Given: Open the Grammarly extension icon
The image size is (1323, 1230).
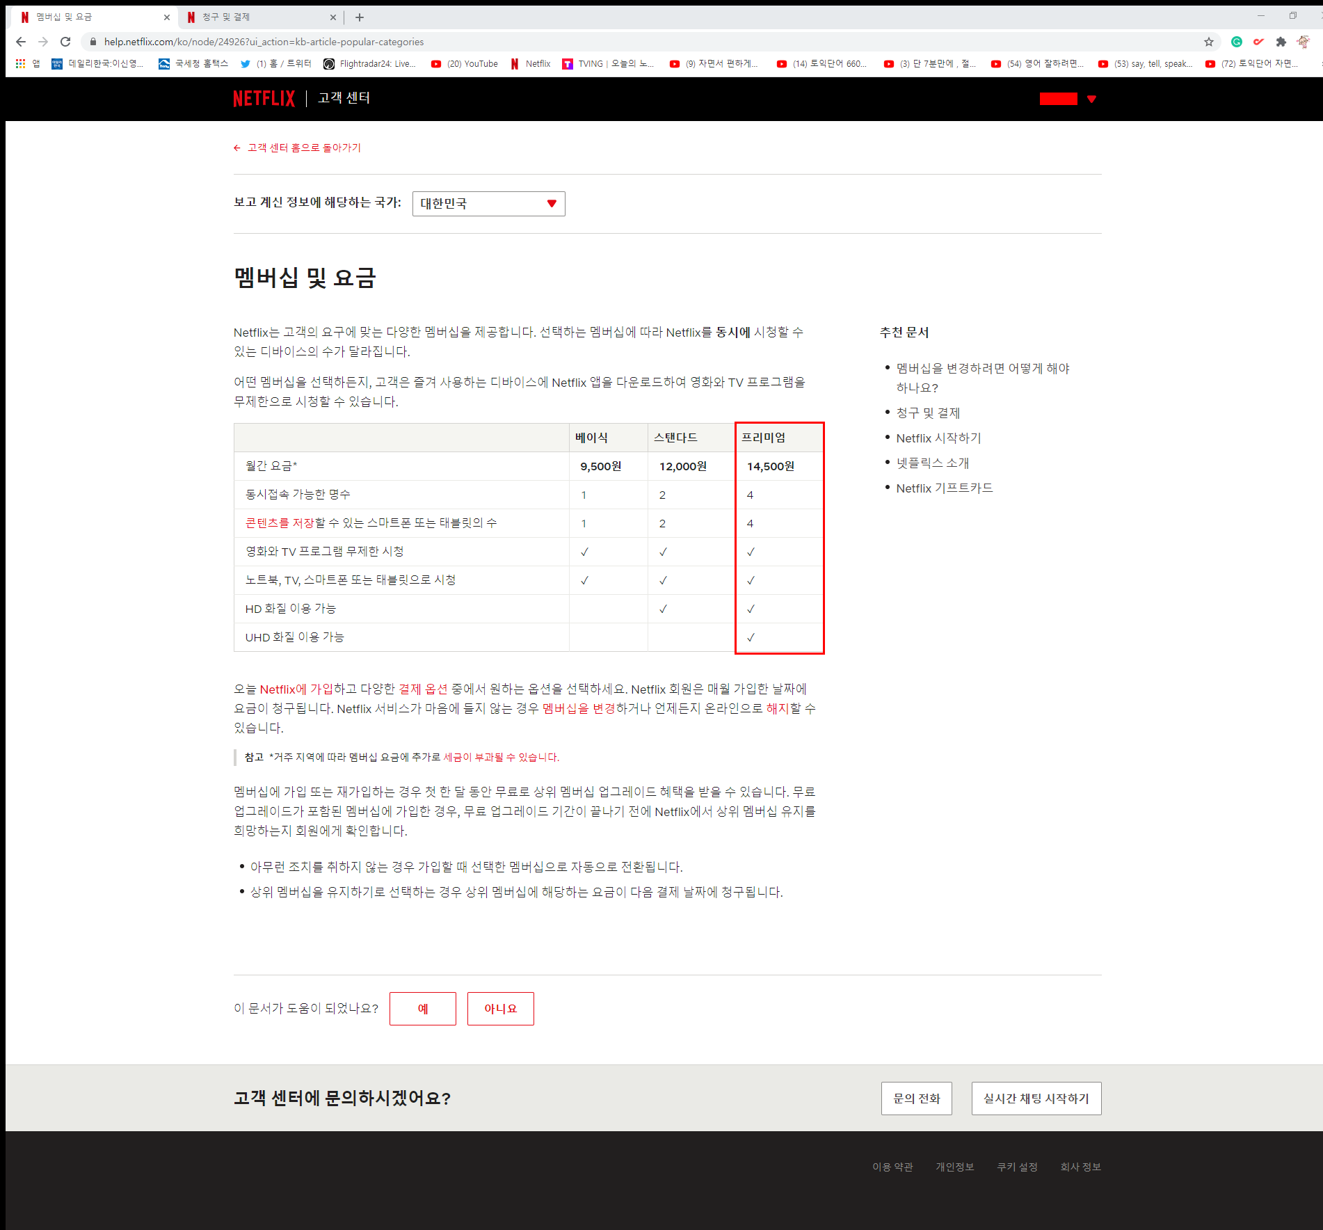Looking at the screenshot, I should point(1237,42).
